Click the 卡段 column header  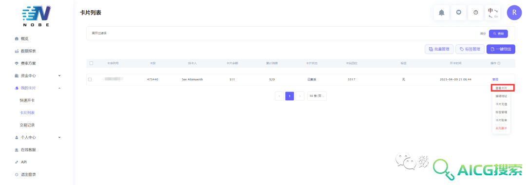point(152,63)
